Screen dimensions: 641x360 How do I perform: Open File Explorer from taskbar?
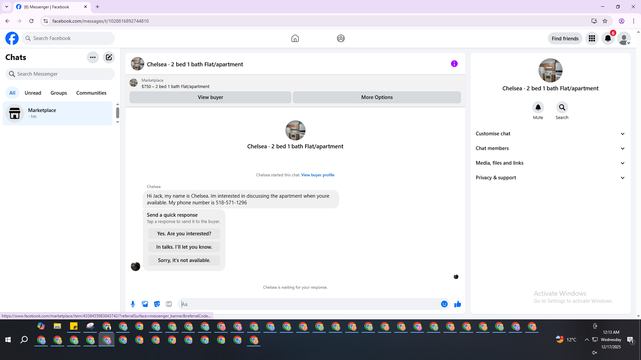(x=57, y=326)
